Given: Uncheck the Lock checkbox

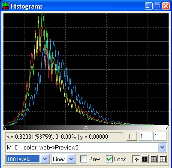Looking at the screenshot, I should (x=109, y=159).
